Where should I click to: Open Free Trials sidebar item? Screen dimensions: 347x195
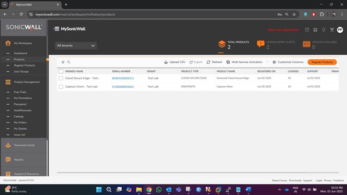(x=20, y=92)
